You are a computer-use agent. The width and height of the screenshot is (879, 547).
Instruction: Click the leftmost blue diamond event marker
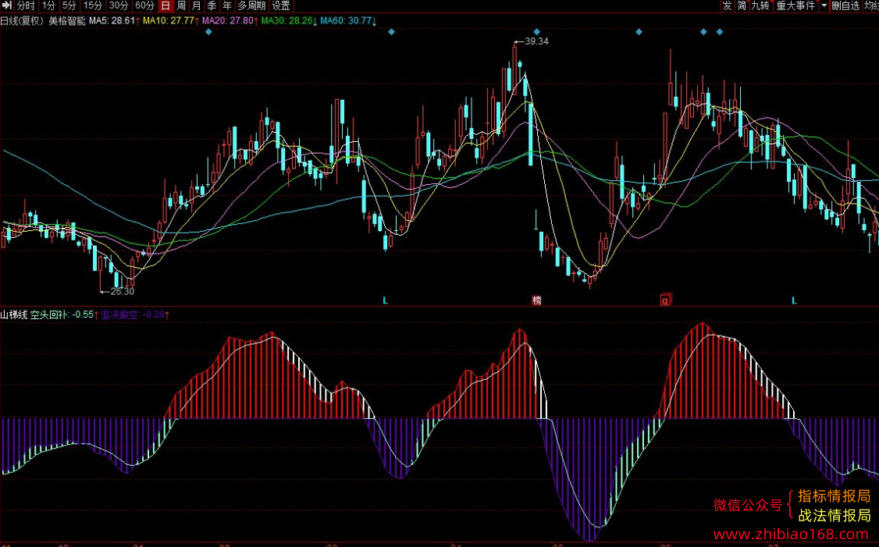[x=208, y=32]
